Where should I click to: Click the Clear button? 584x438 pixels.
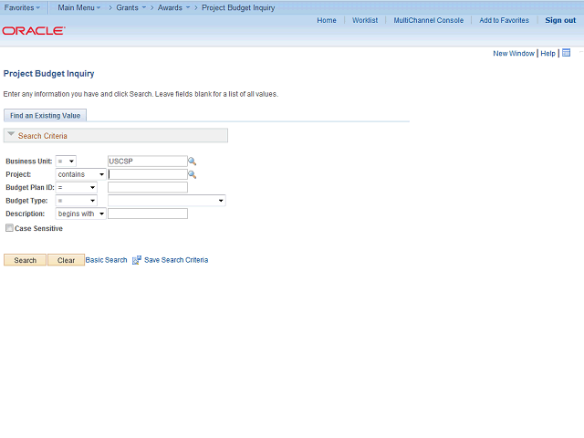[66, 260]
